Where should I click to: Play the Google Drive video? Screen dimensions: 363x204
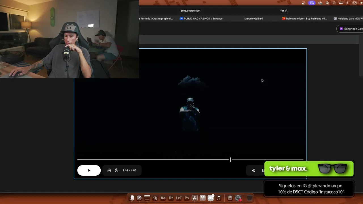coord(89,170)
